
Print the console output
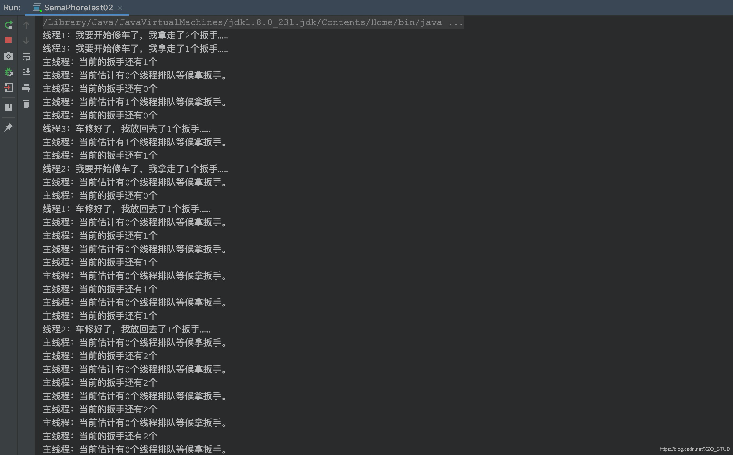26,88
